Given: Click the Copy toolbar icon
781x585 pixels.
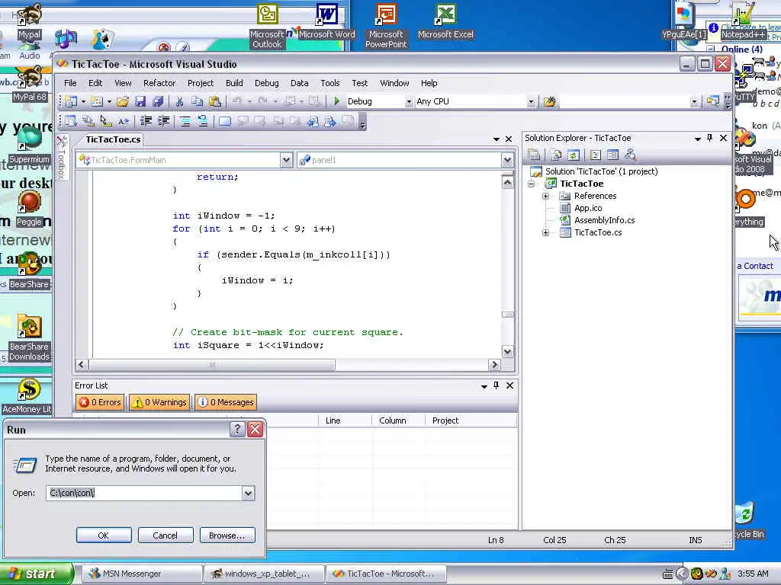Looking at the screenshot, I should point(198,101).
